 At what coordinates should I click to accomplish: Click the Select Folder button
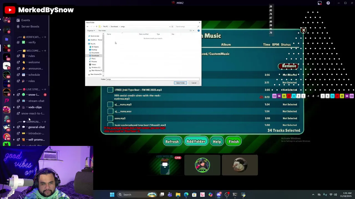(x=180, y=83)
